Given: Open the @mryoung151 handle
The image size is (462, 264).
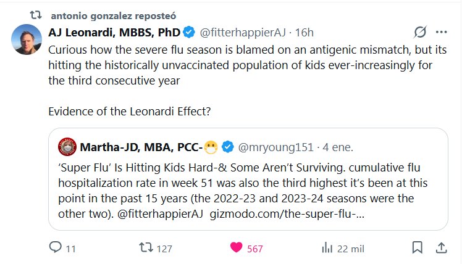Looking at the screenshot, I should point(275,148).
